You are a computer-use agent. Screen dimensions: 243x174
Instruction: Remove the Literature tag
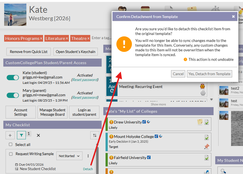coord(67,39)
